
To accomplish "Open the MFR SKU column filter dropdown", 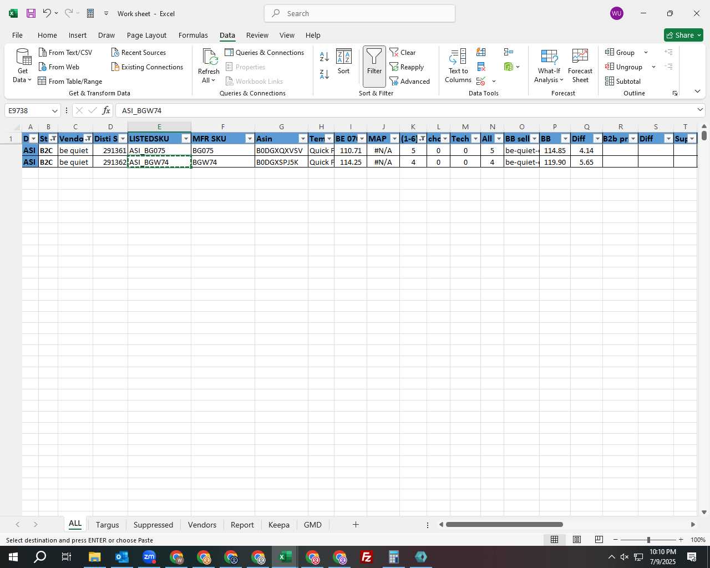I will point(250,139).
